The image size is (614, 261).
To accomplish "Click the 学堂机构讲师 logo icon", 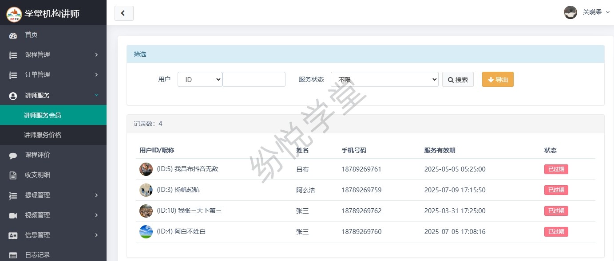I will point(14,14).
